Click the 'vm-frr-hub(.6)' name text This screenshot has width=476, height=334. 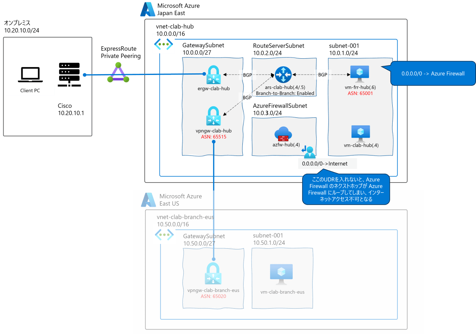[359, 88]
